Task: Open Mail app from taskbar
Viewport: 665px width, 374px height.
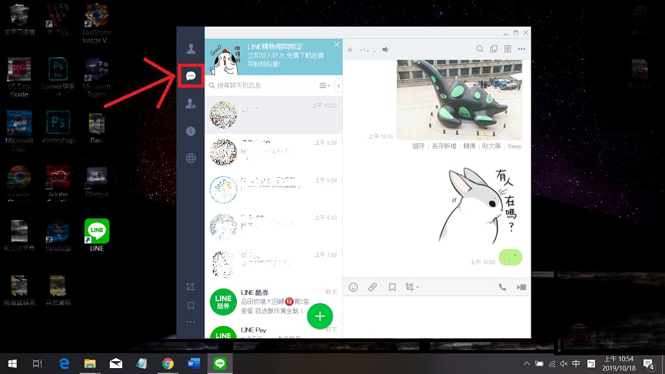Action: (x=116, y=364)
